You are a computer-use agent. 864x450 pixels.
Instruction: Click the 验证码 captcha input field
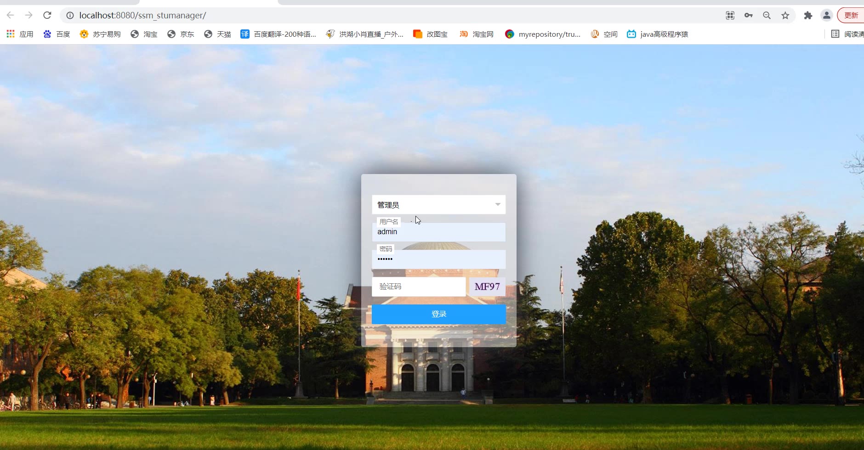point(419,287)
